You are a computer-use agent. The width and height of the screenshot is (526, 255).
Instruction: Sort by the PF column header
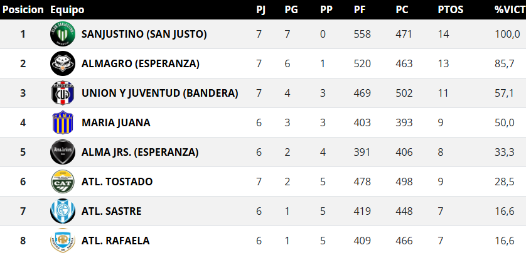360,10
